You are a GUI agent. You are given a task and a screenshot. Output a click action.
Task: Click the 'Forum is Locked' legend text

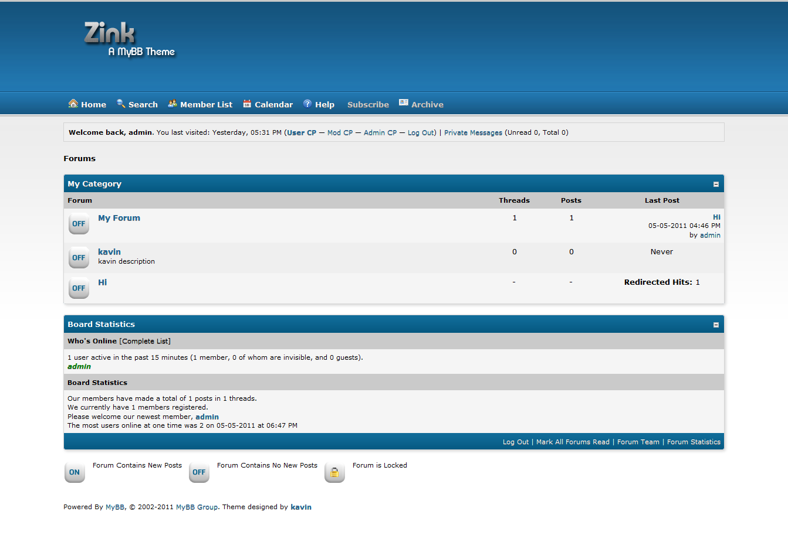(380, 465)
